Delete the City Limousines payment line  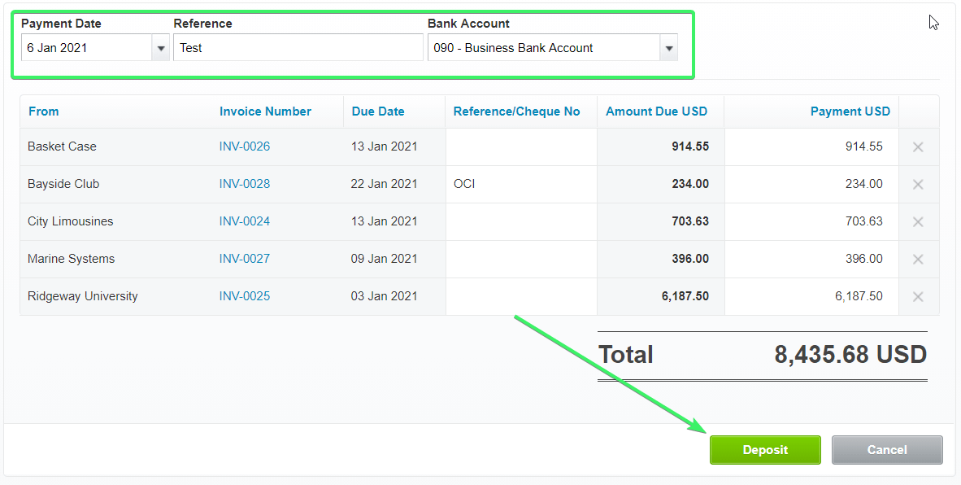coord(918,221)
